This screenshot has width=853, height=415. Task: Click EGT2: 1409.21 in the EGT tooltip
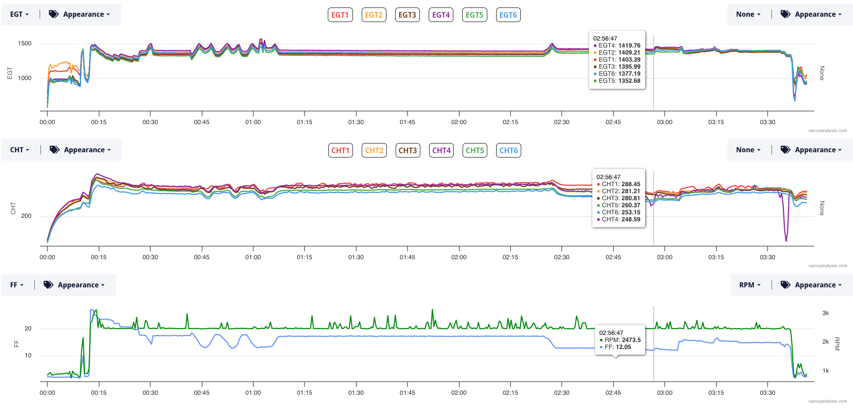tap(617, 53)
